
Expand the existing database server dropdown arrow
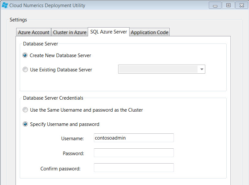pos(202,69)
